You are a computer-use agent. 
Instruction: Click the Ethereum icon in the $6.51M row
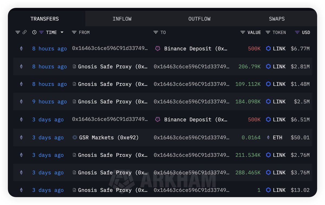tap(21, 119)
